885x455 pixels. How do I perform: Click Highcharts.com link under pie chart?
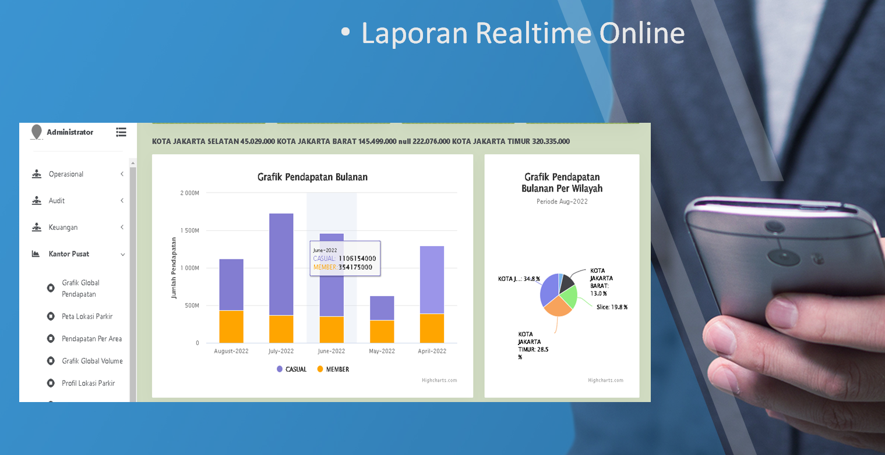[x=605, y=381]
